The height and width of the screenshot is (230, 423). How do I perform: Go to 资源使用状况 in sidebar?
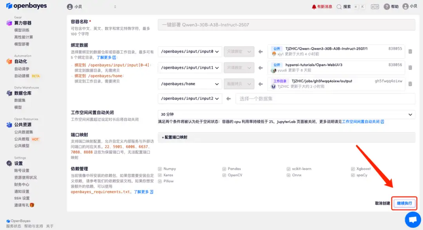[25, 177]
